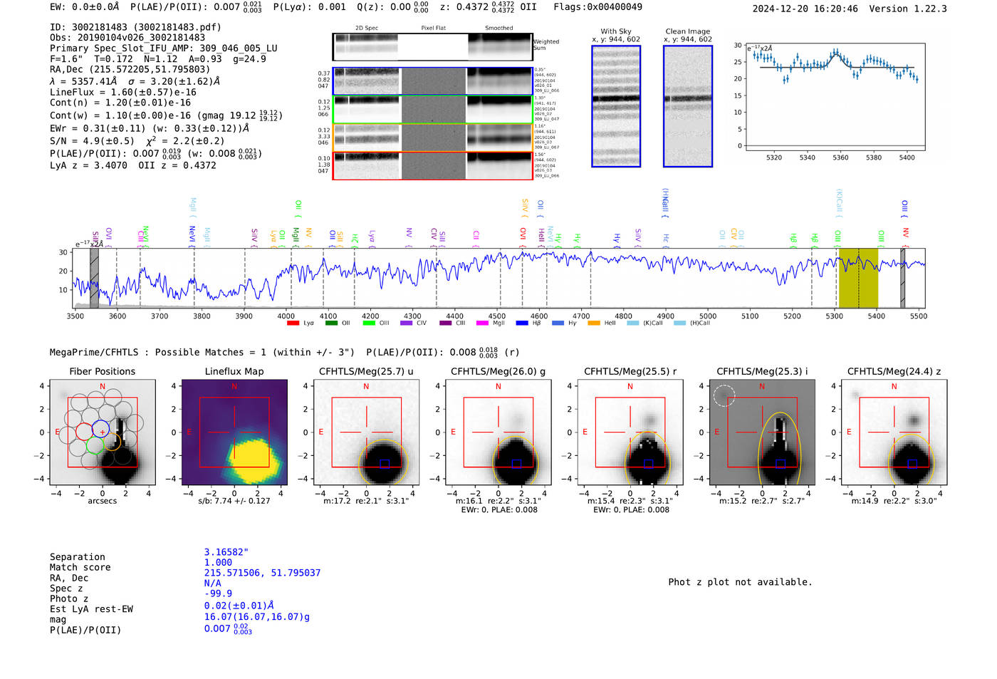Image resolution: width=997 pixels, height=679 pixels.
Task: Click the EW: 0.0±0.0Å header value
Action: point(85,7)
